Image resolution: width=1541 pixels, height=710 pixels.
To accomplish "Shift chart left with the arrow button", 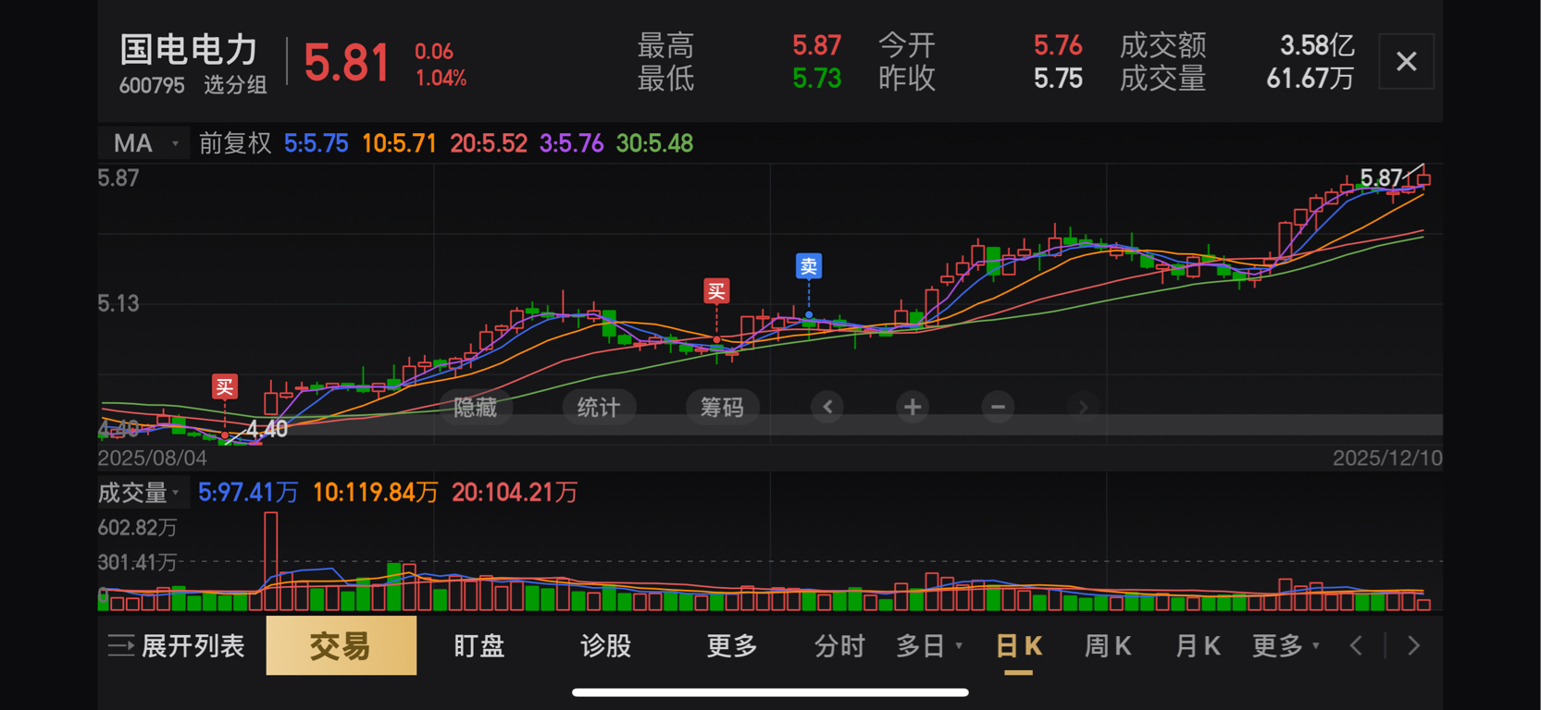I will click(827, 407).
